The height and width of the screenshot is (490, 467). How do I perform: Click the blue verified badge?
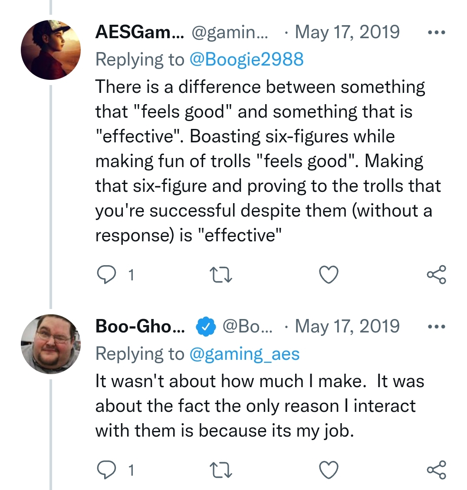206,326
